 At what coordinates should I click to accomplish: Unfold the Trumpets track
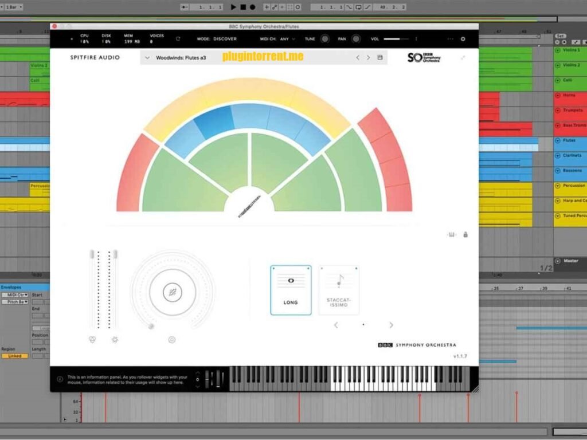(557, 111)
